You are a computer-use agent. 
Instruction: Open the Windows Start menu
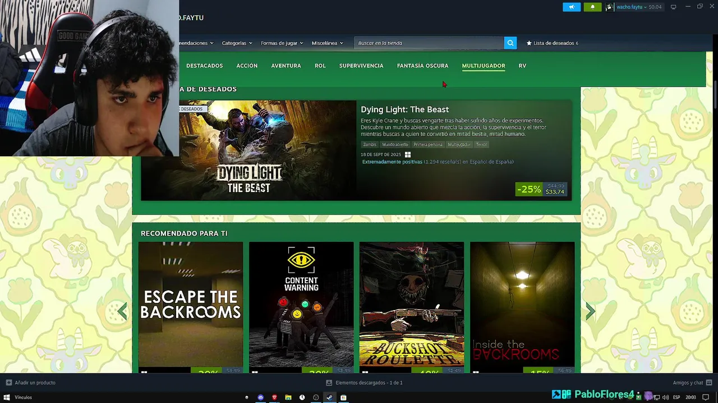[7, 397]
